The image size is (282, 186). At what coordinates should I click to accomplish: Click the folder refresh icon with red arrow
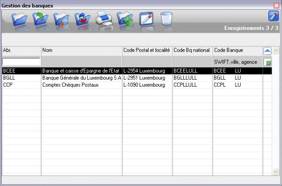point(82,19)
